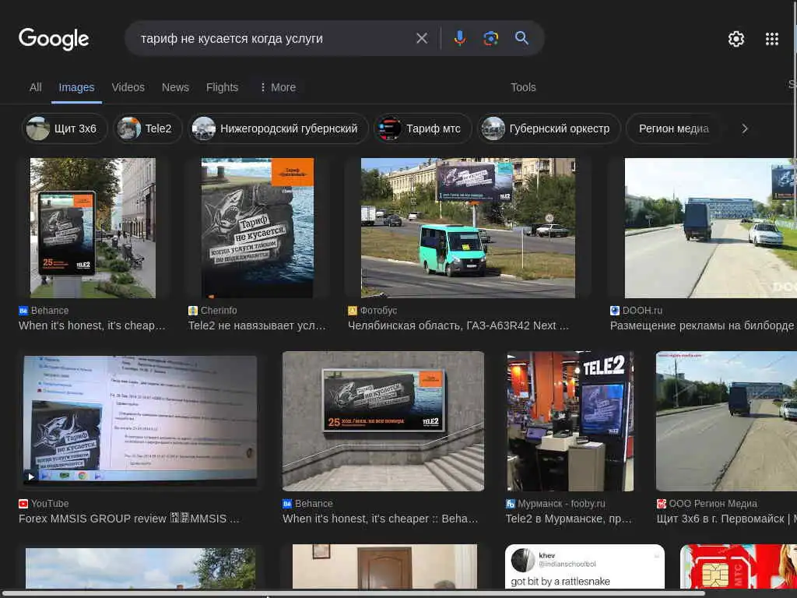The image size is (797, 598).
Task: Open the Tools options
Action: click(523, 87)
